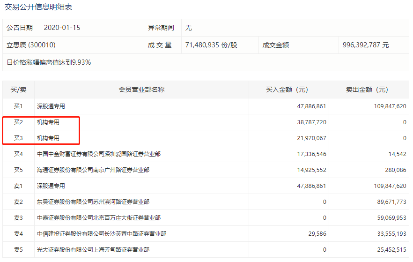Select sell amount 33,555,193
The width and height of the screenshot is (413, 262).
pyautogui.click(x=391, y=234)
